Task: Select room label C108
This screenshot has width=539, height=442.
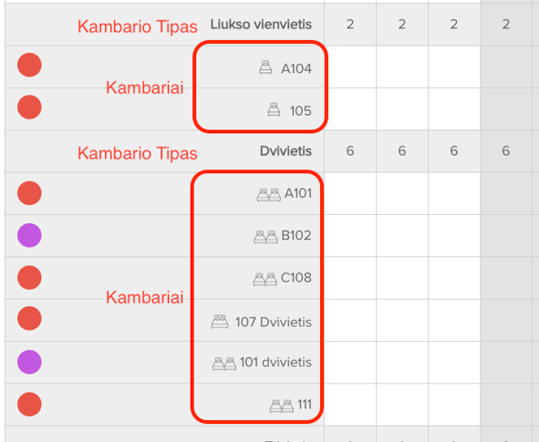Action: 296,277
